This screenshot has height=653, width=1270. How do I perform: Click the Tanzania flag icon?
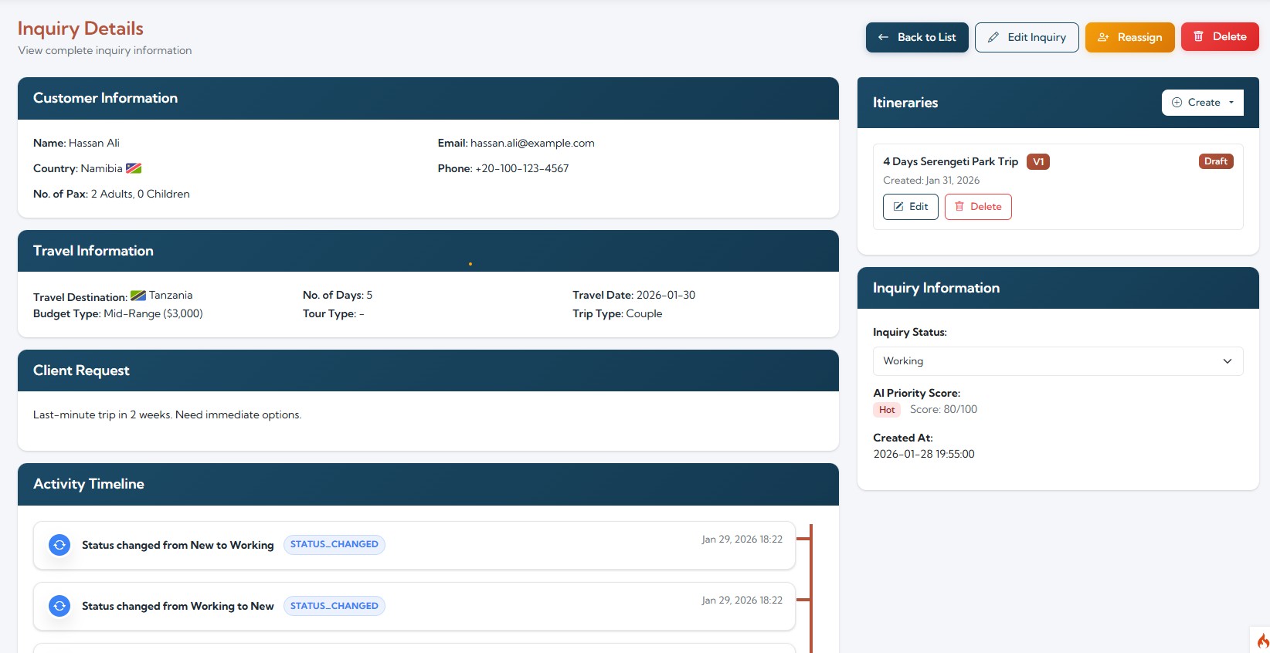click(x=138, y=296)
